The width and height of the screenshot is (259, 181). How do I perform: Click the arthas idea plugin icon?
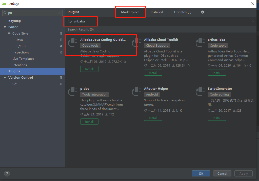coord(200,43)
